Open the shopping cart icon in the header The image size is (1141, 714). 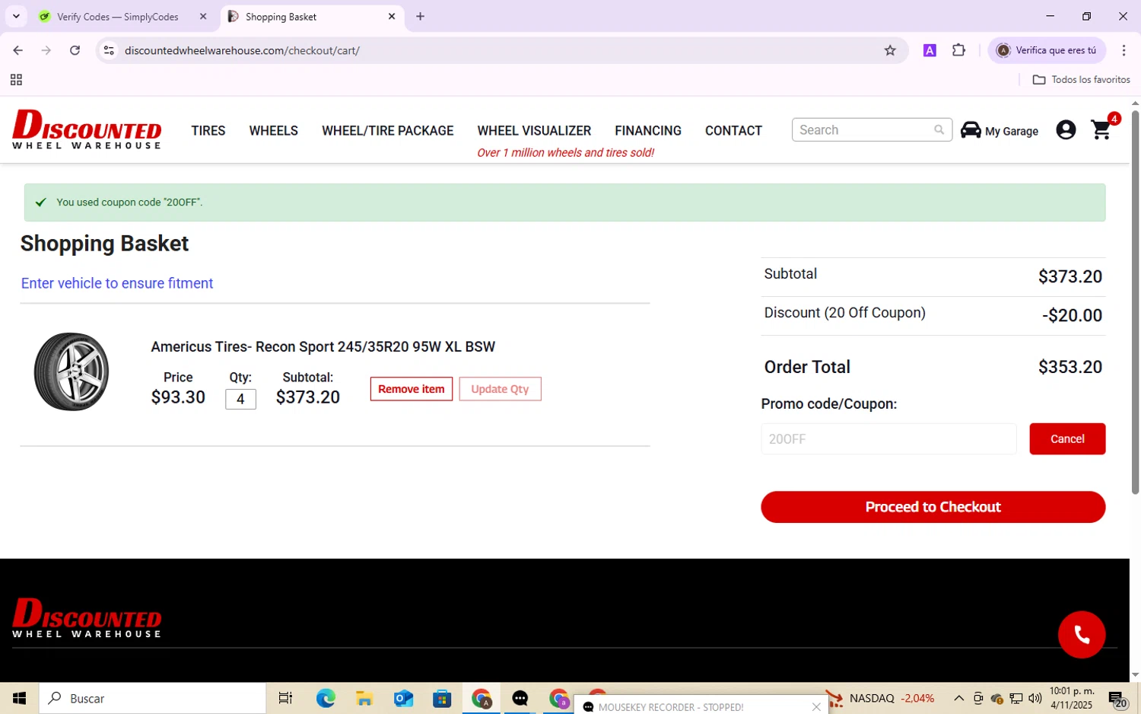[1101, 130]
